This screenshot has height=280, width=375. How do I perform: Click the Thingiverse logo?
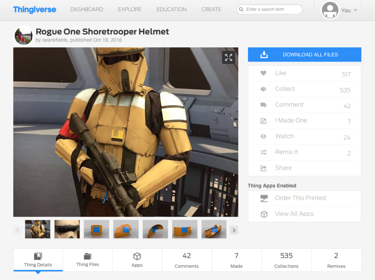(x=35, y=10)
